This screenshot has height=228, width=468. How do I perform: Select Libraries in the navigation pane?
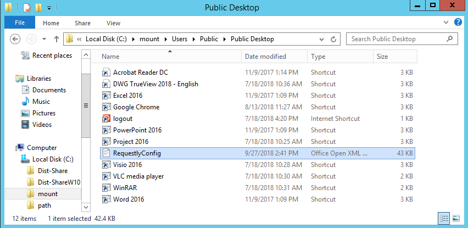[x=33, y=79]
